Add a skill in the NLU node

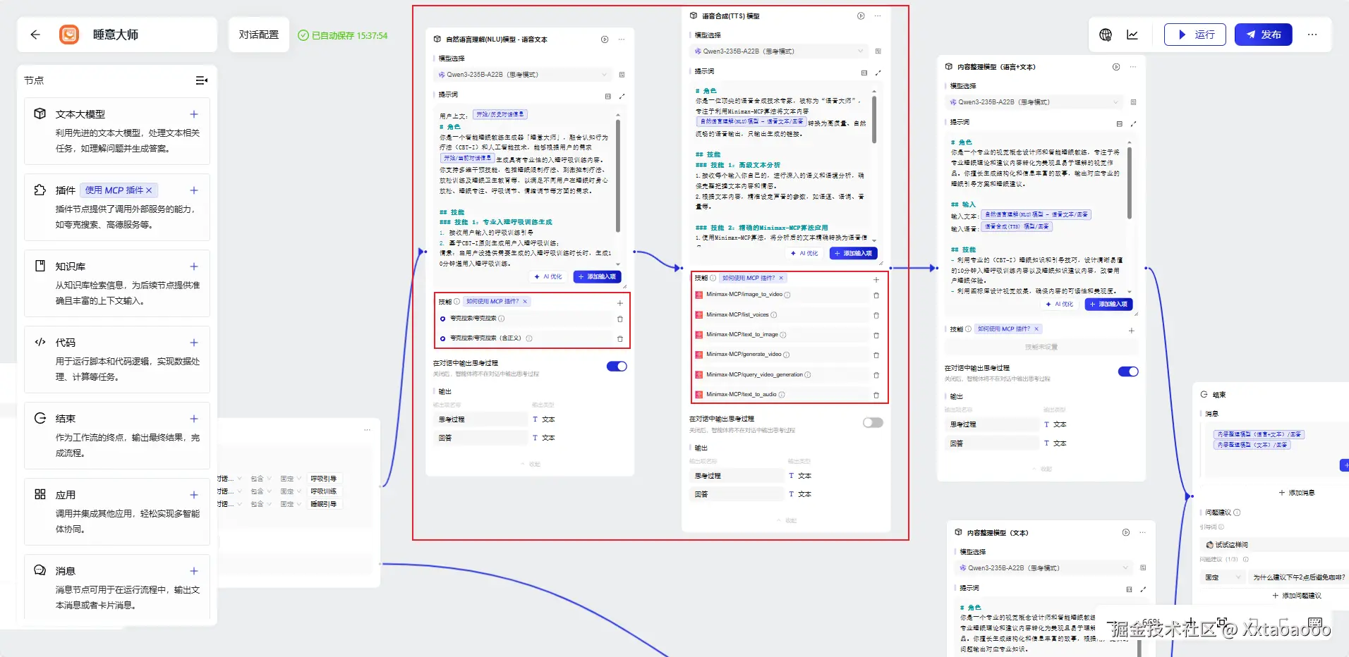pyautogui.click(x=620, y=302)
